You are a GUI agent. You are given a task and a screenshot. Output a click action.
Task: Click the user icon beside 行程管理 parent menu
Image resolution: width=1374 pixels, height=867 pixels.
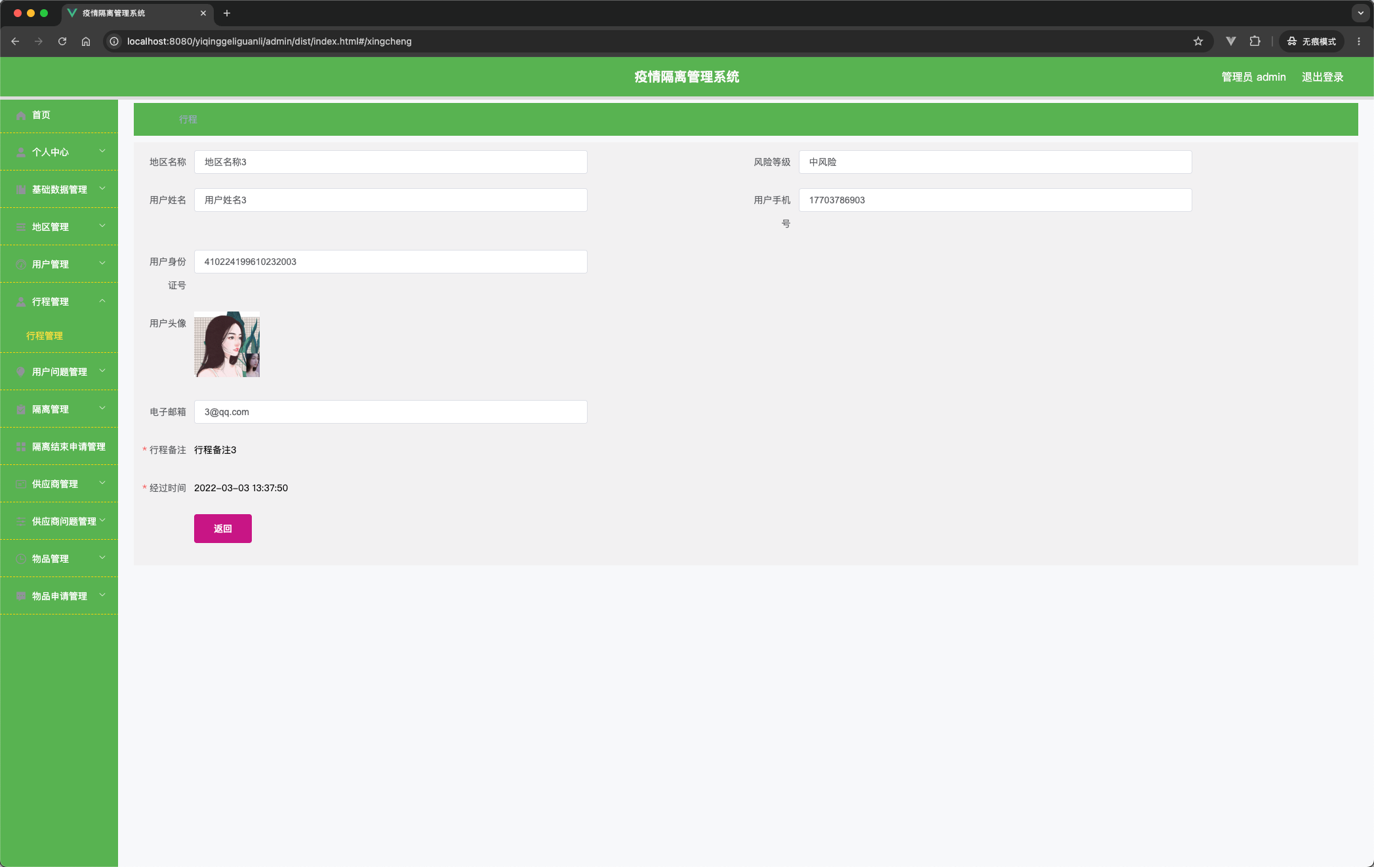[x=21, y=302]
